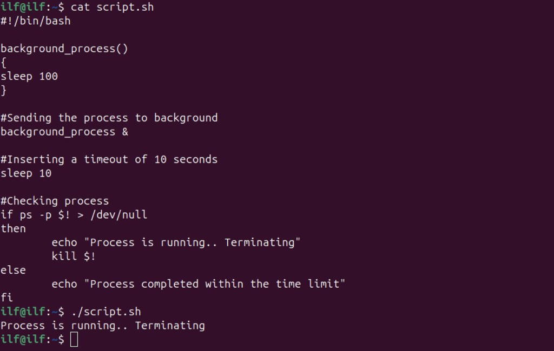Click the '#Sending the process to background' comment
Viewport: 554px width, 351px height.
(x=109, y=118)
